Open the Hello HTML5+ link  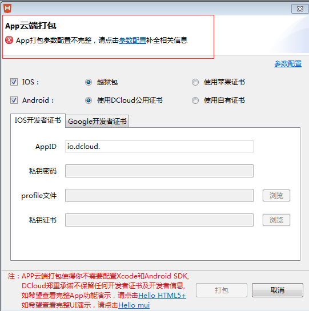point(162,296)
